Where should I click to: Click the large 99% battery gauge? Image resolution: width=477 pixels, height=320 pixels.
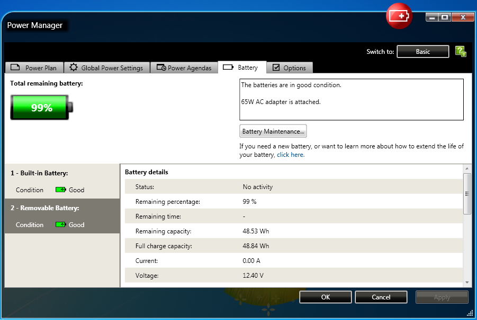(42, 107)
